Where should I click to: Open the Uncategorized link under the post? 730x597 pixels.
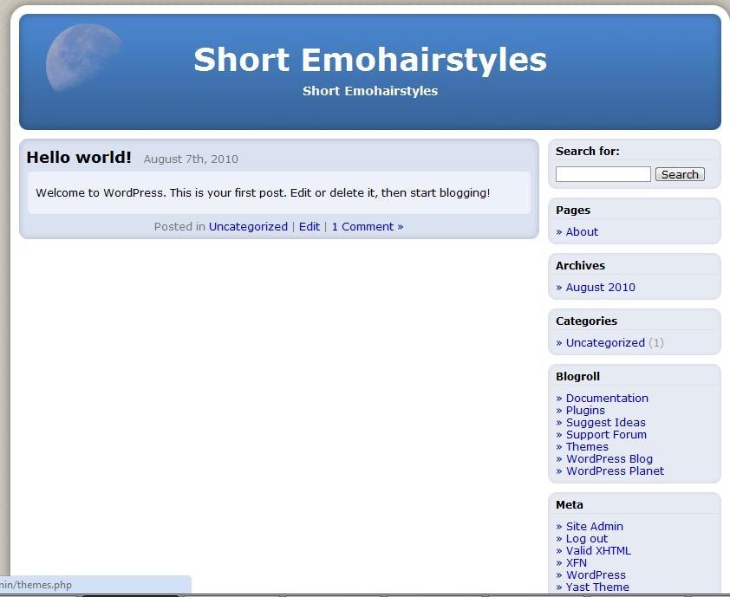click(x=248, y=227)
